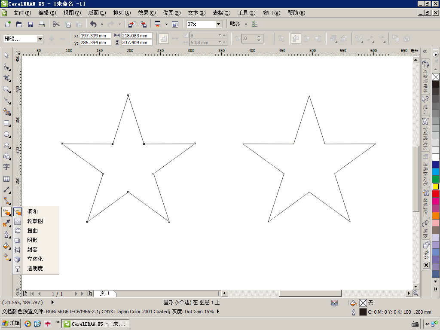Click CorelDRAW X5 taskbar button
The height and width of the screenshot is (330, 440).
(x=96, y=324)
